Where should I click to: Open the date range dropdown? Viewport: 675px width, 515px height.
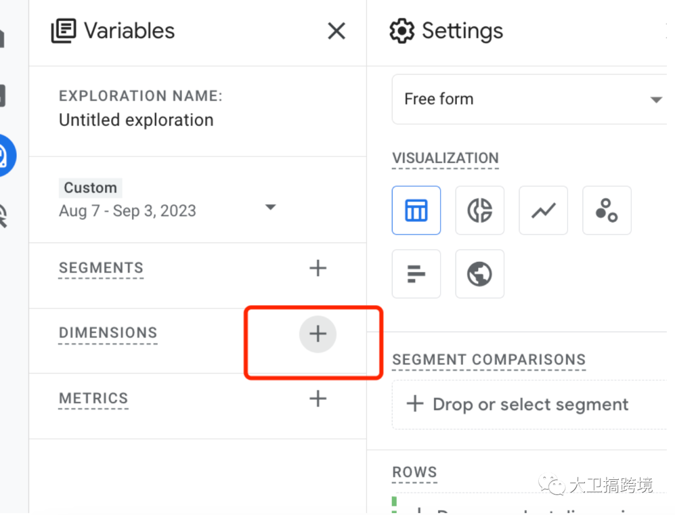(x=271, y=207)
